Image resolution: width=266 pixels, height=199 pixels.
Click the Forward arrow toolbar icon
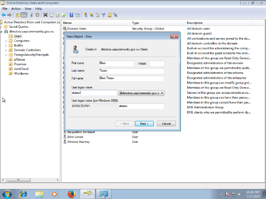[x=9, y=15]
